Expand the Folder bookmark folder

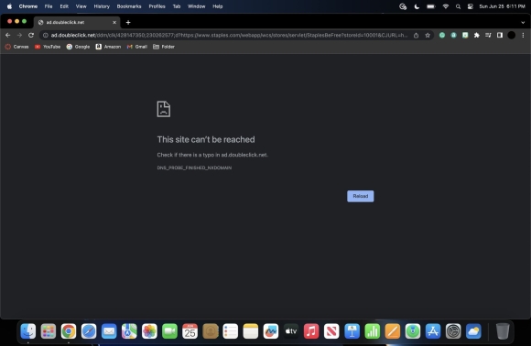click(164, 47)
